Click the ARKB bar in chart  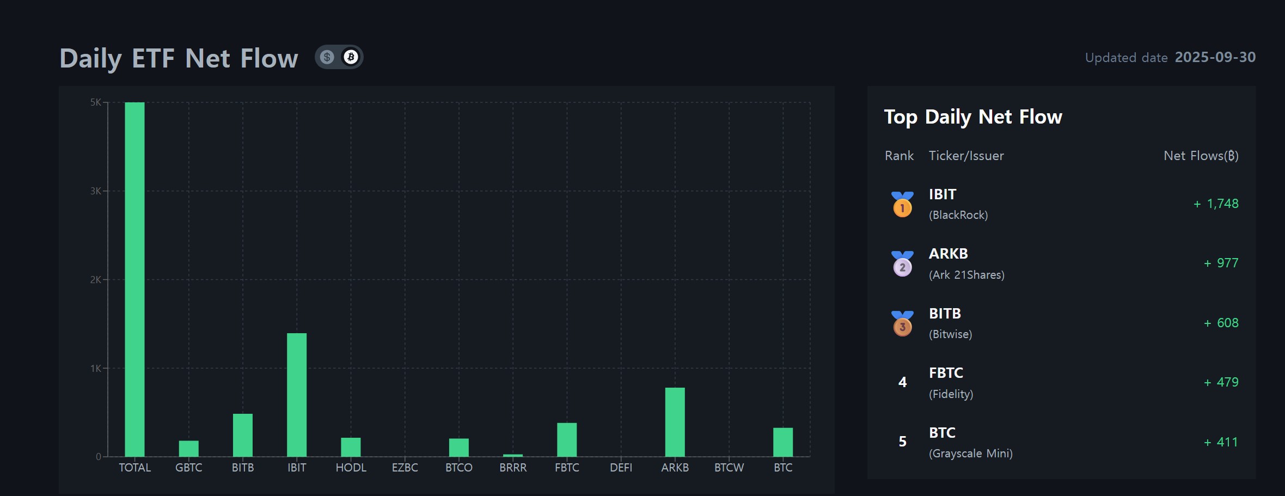(675, 422)
